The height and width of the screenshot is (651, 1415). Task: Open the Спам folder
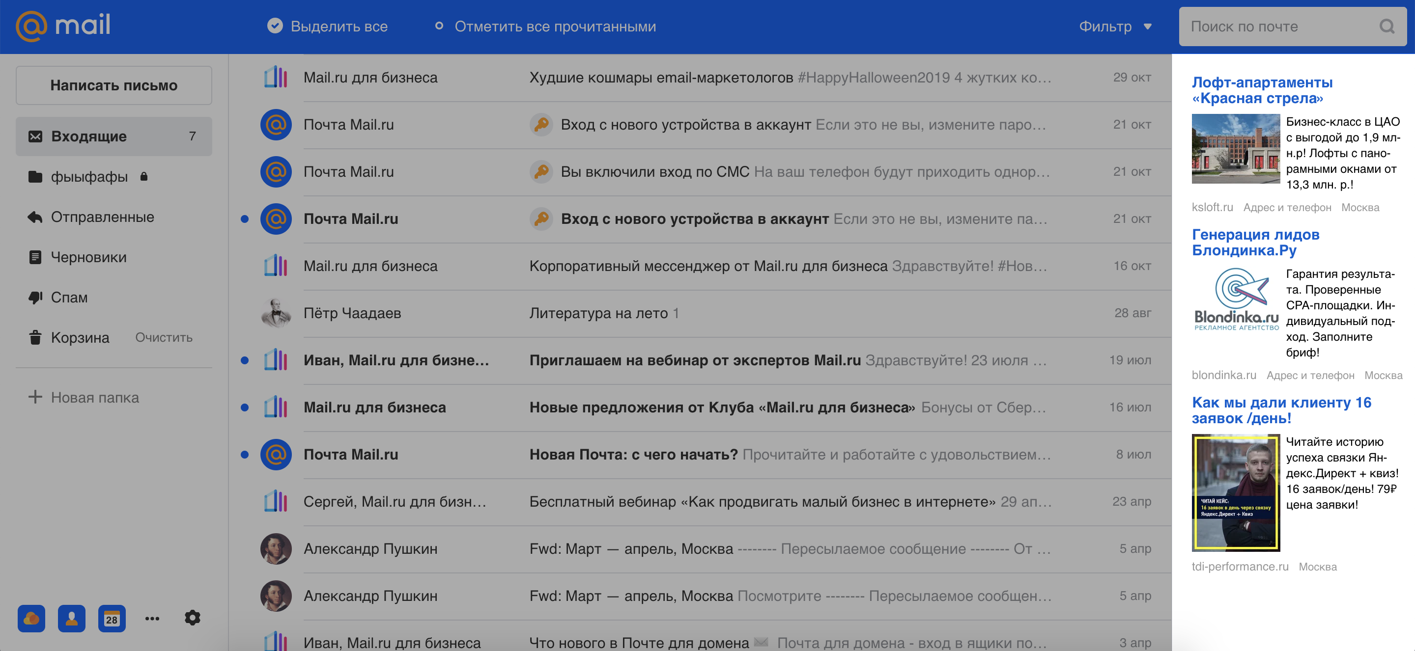click(69, 298)
